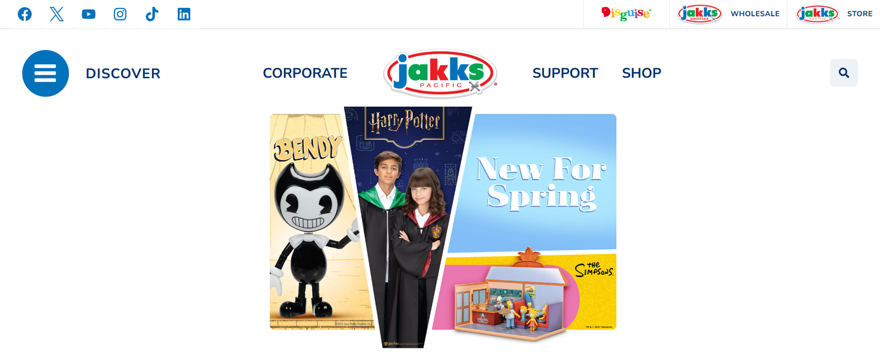Select the Shop menu item

[642, 73]
